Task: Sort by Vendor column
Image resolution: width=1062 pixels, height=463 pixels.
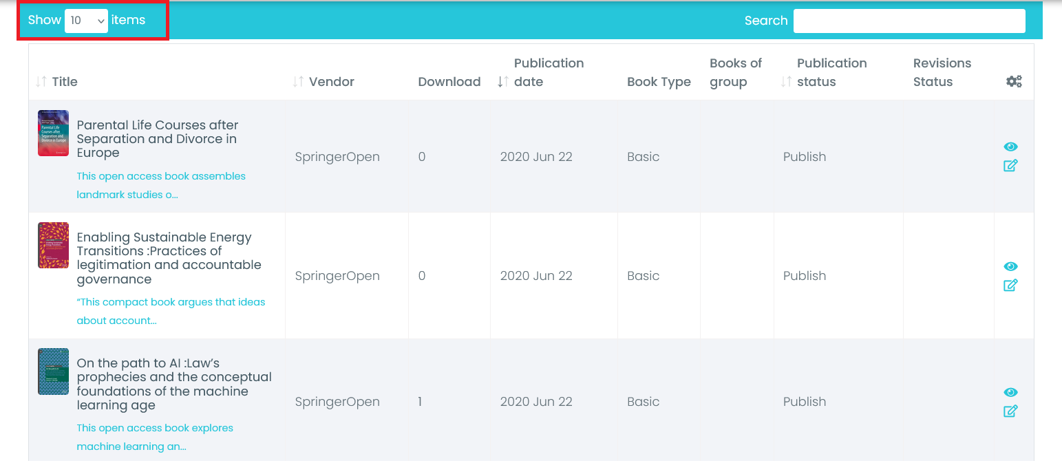Action: tap(298, 82)
